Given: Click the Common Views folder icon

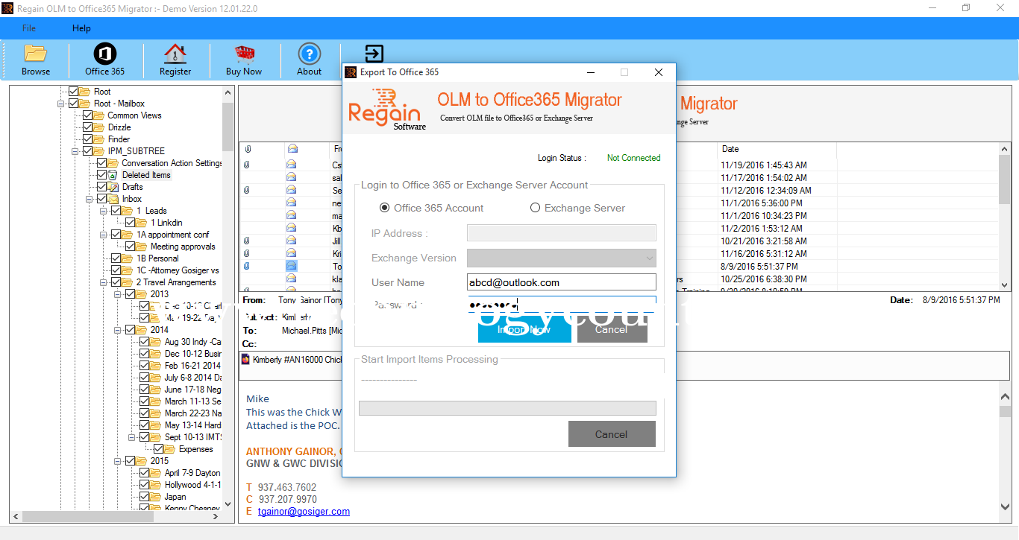Looking at the screenshot, I should click(98, 115).
